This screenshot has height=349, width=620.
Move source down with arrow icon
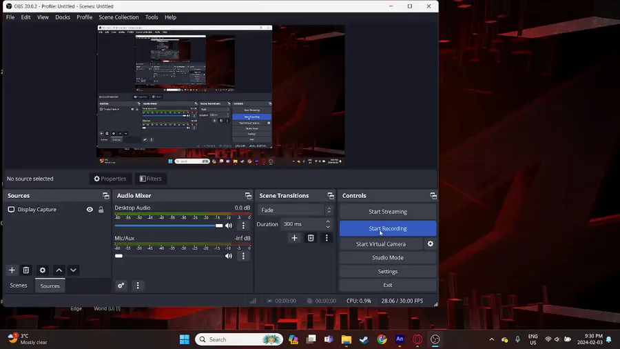73,270
